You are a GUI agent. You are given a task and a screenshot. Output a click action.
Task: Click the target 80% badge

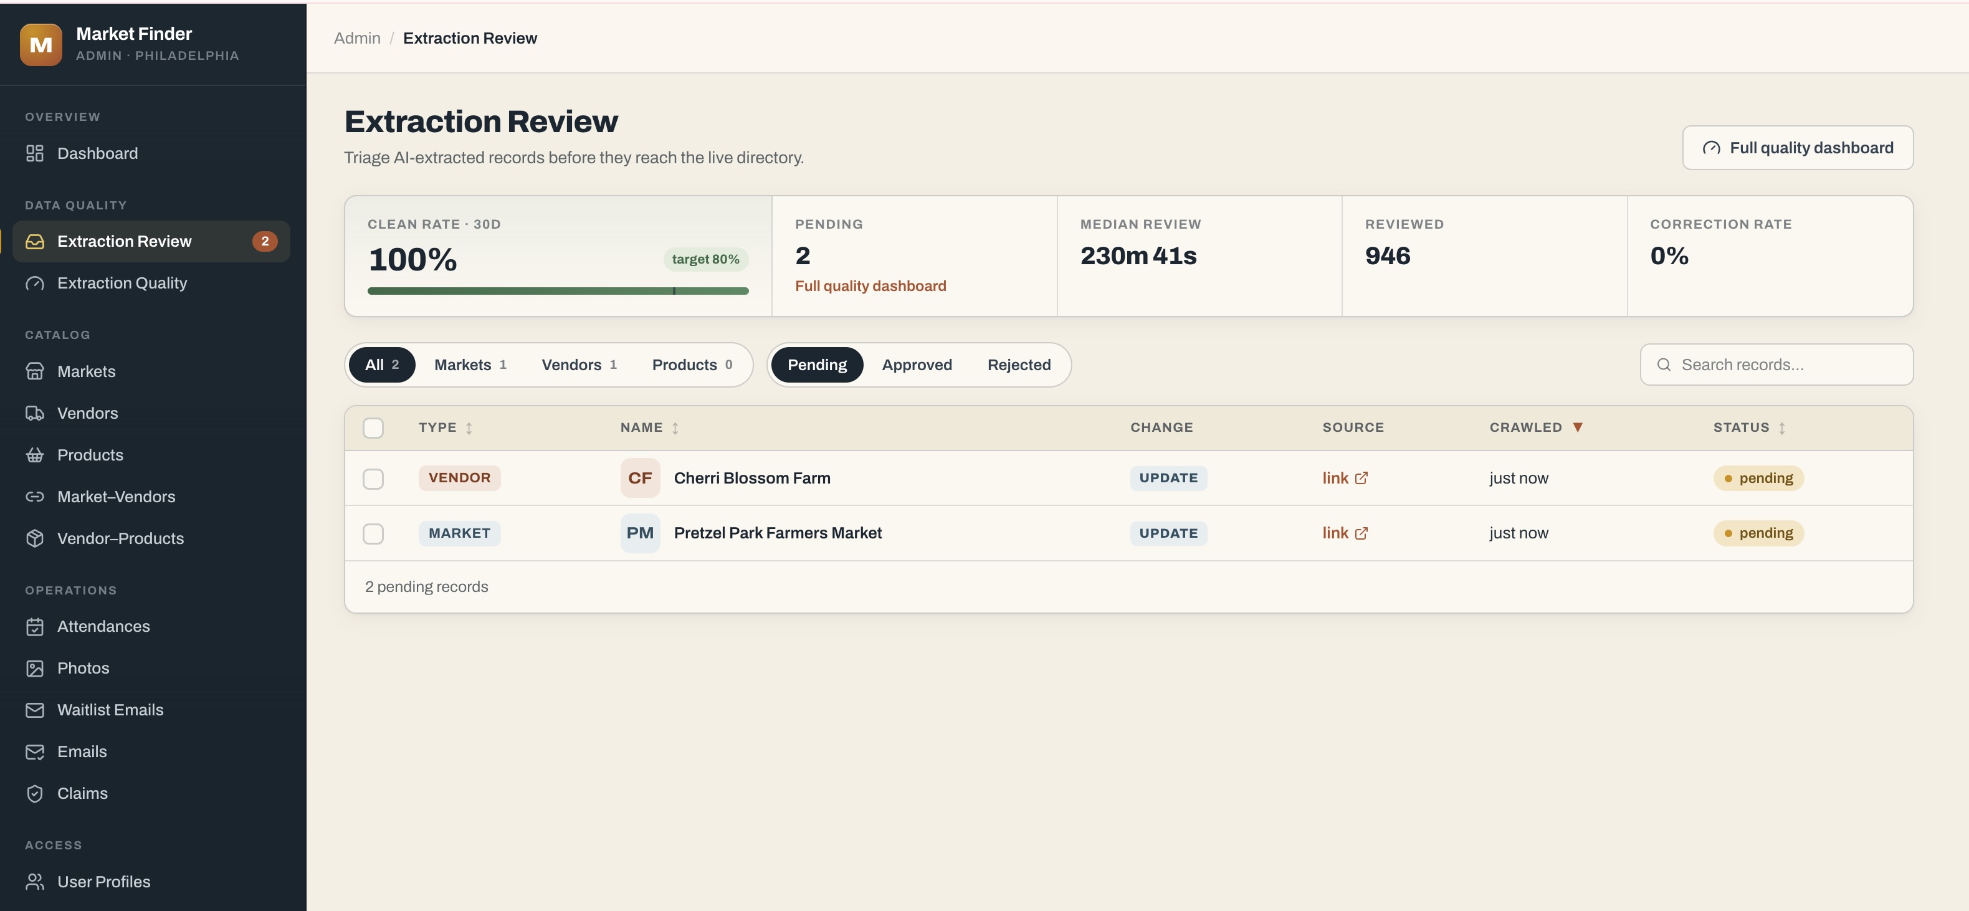pyautogui.click(x=705, y=260)
